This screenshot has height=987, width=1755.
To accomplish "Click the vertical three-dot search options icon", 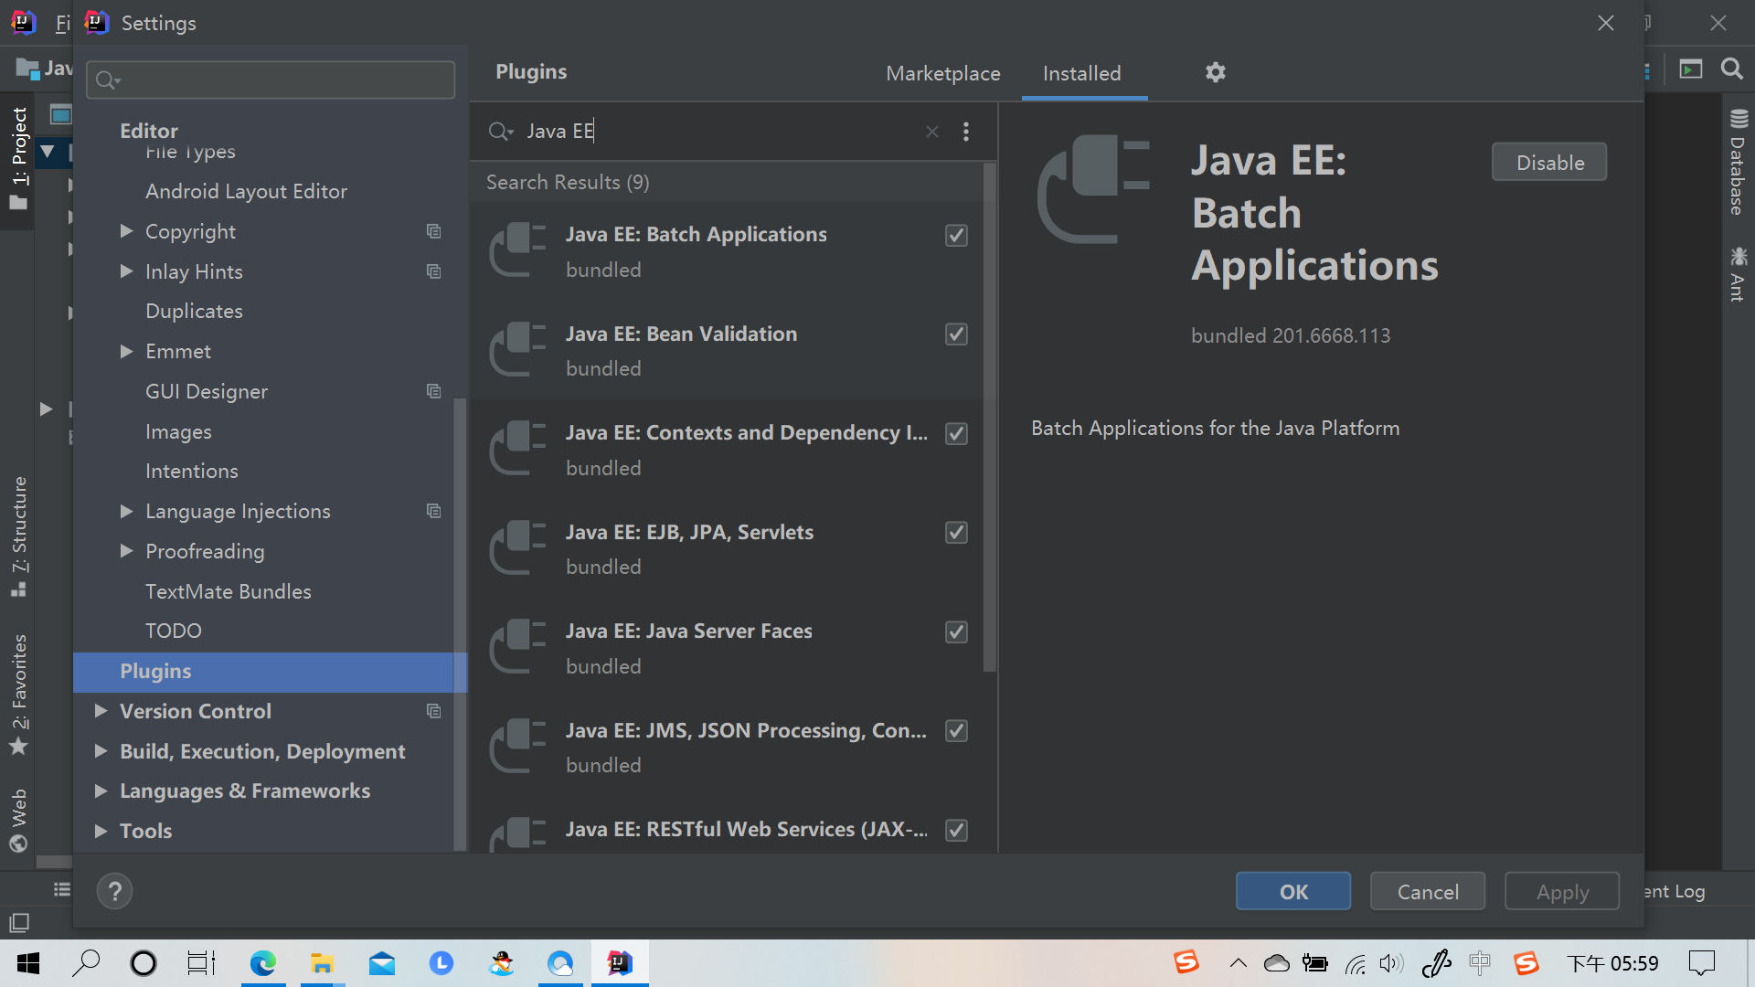I will (966, 132).
